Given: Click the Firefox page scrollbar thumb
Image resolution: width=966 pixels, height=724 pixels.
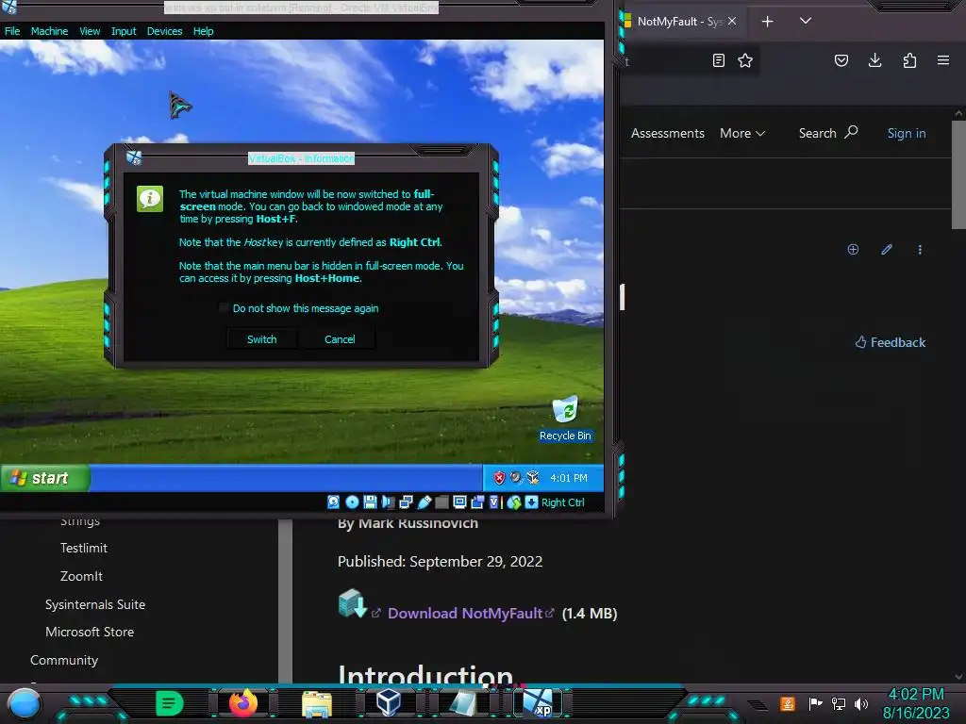Looking at the screenshot, I should coord(958,174).
